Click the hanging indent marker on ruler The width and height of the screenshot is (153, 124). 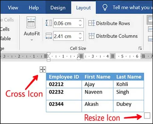(49, 58)
